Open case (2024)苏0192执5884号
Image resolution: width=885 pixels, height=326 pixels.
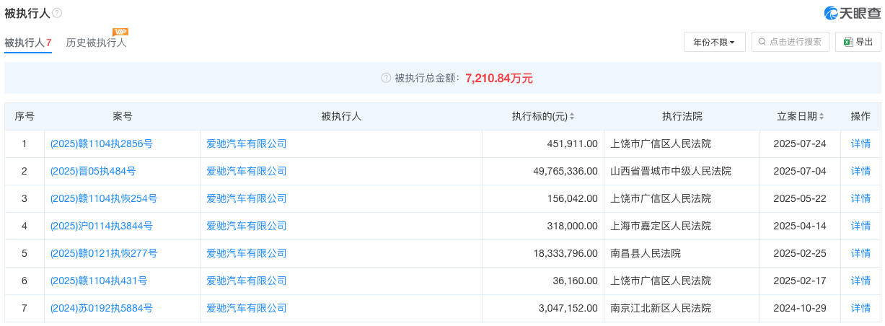tap(102, 308)
